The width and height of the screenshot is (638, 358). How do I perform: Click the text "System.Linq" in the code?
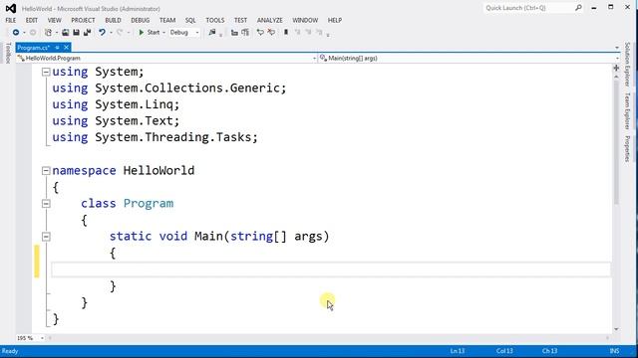[135, 104]
